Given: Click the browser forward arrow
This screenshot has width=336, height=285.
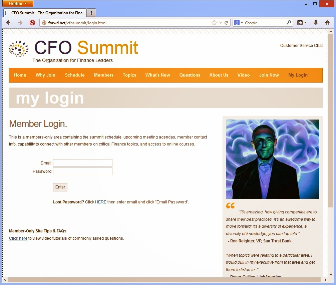Looking at the screenshot, I should (x=20, y=23).
